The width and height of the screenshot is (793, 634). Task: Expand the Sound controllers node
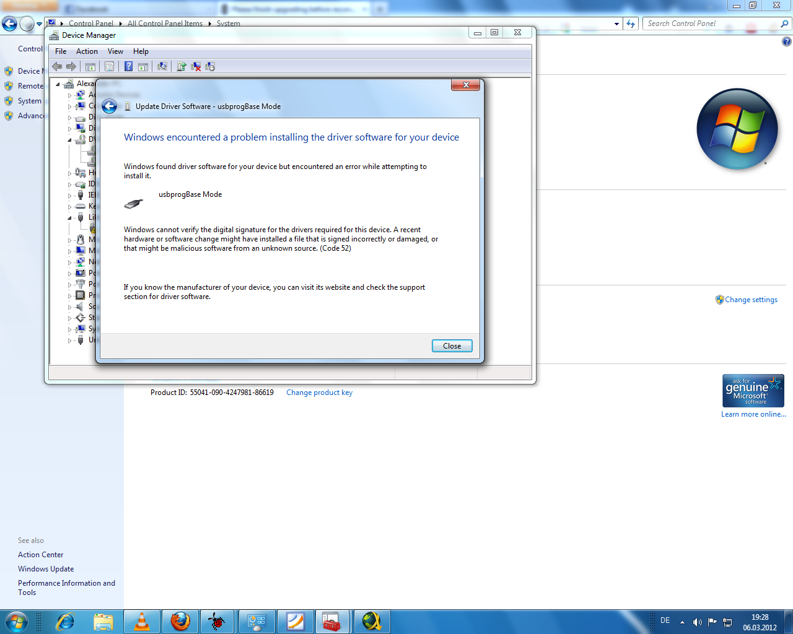pyautogui.click(x=69, y=306)
